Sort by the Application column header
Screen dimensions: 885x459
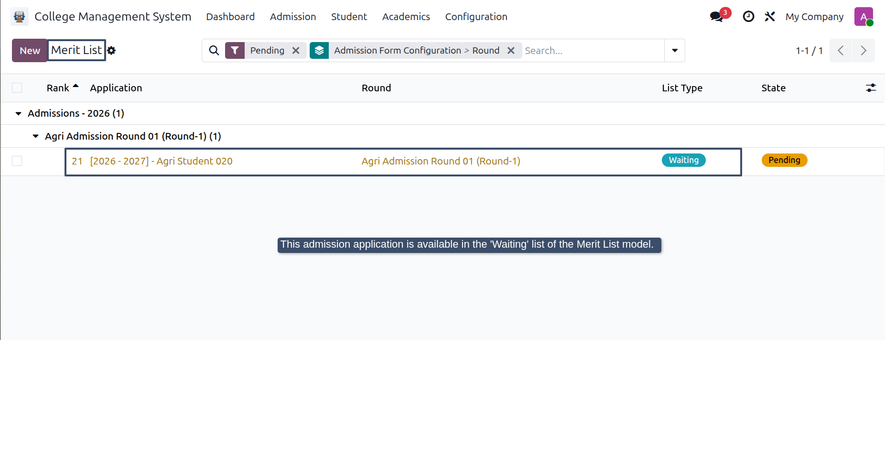click(x=116, y=88)
